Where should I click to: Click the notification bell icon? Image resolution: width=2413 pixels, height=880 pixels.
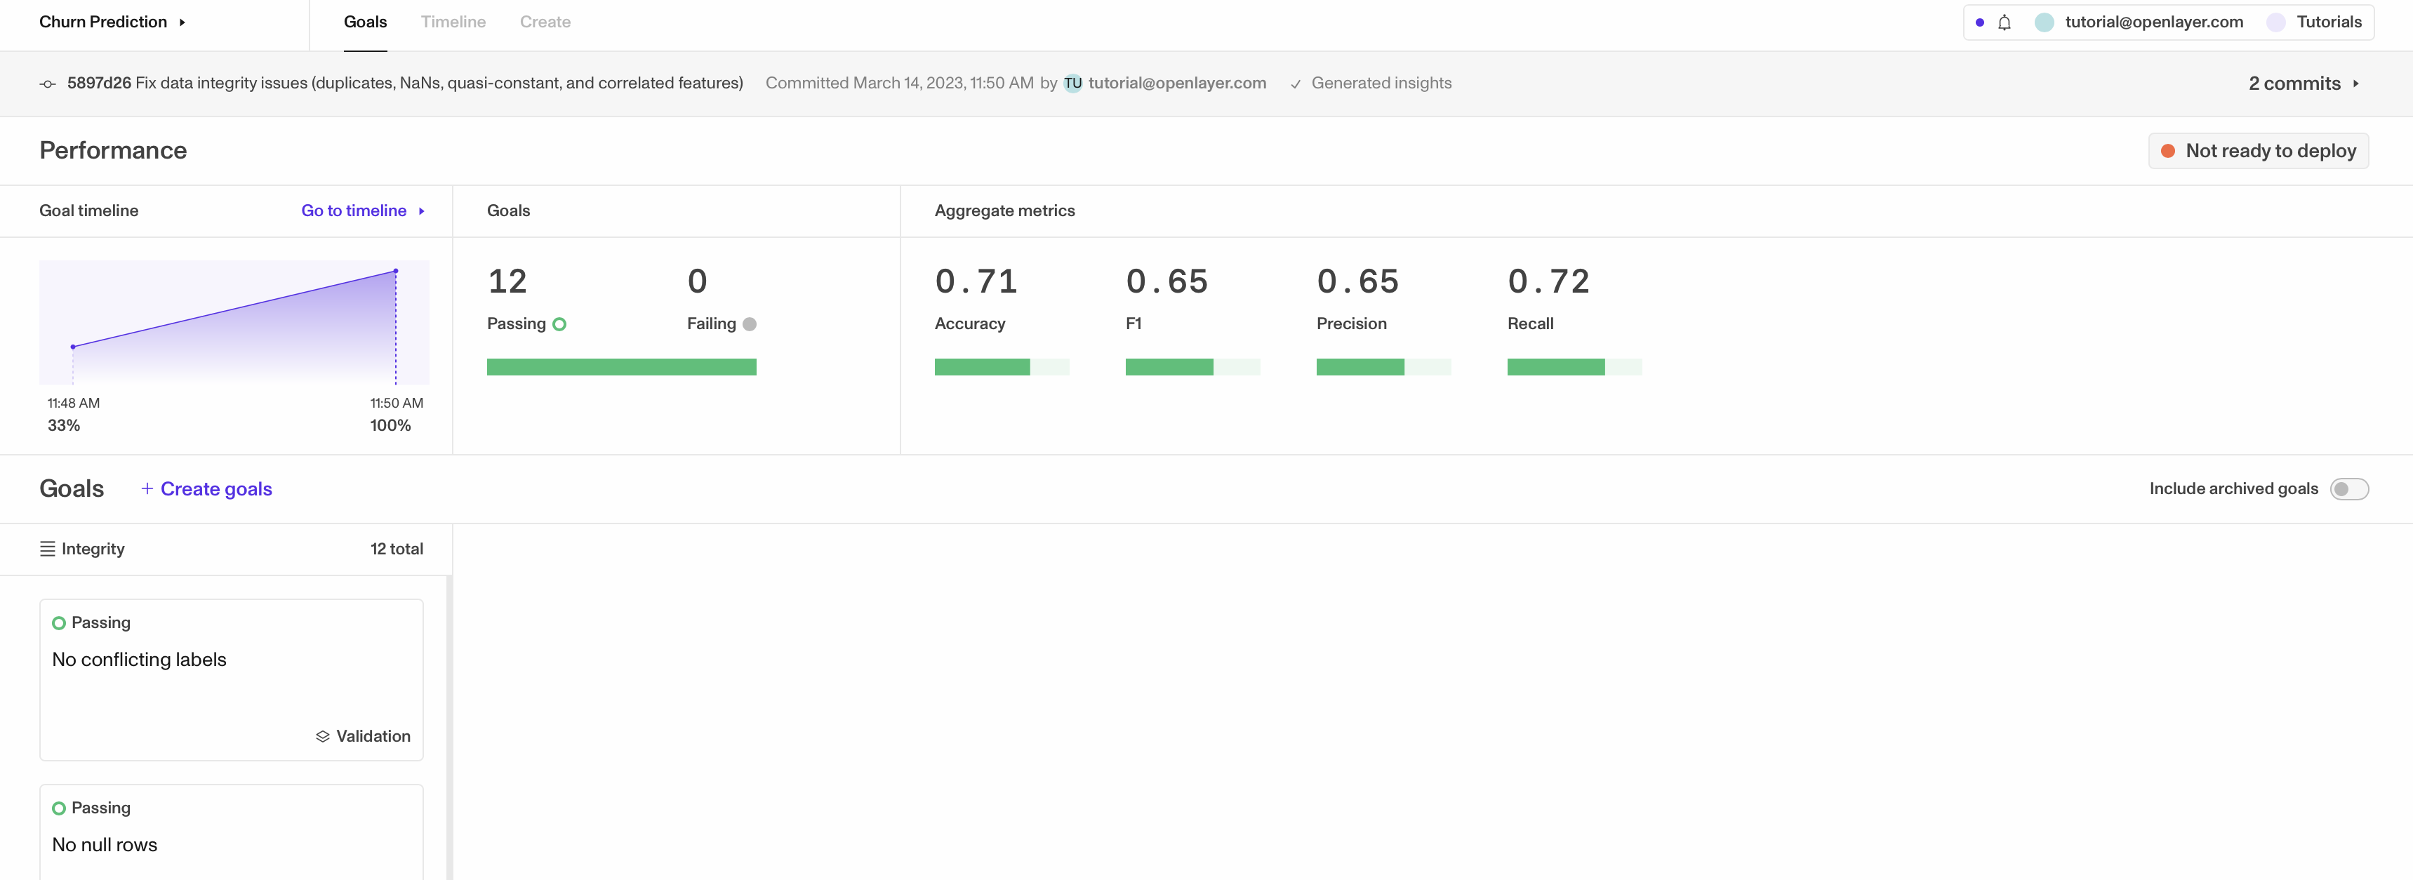tap(2004, 22)
